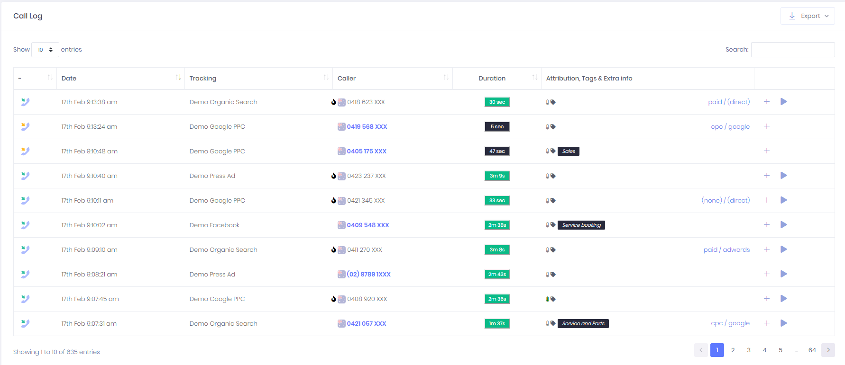Click the plus icon in the 0419 568 XXX row
Viewport: 845px width, 365px height.
767,126
